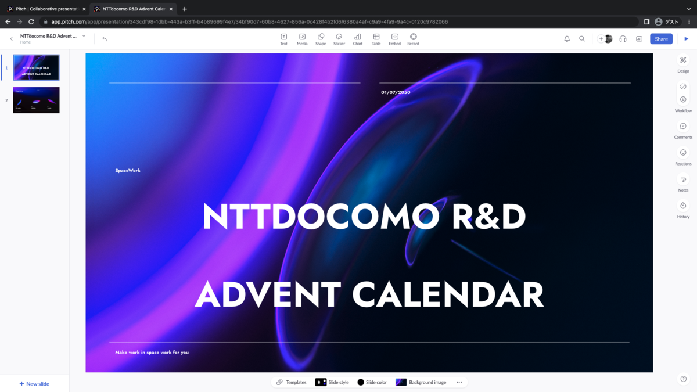697x392 pixels.
Task: Click the collaborator avatar
Action: (608, 39)
